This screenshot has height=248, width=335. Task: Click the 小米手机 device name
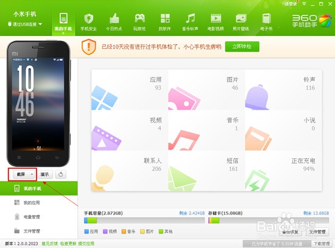click(25, 14)
